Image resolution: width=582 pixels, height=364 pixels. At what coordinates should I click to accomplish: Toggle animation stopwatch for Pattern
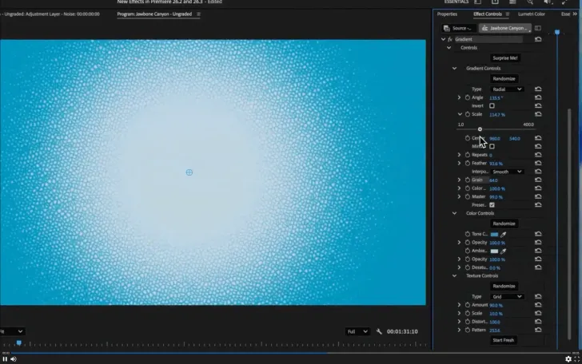pos(468,330)
